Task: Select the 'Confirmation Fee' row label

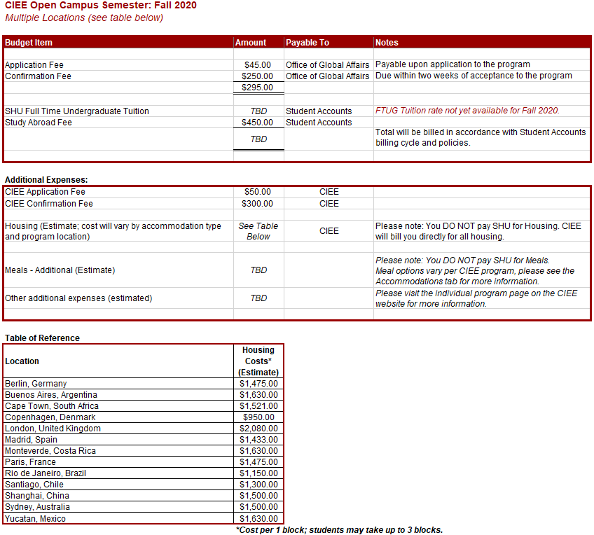Action: [x=38, y=76]
